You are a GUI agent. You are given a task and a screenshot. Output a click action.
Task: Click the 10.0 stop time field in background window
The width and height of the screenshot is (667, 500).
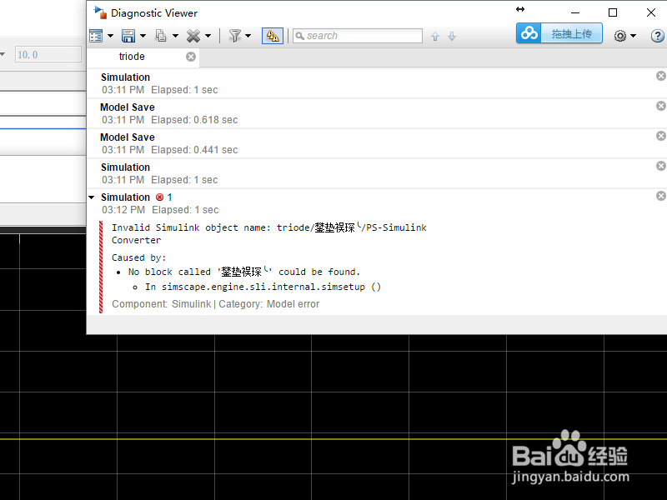click(x=48, y=54)
